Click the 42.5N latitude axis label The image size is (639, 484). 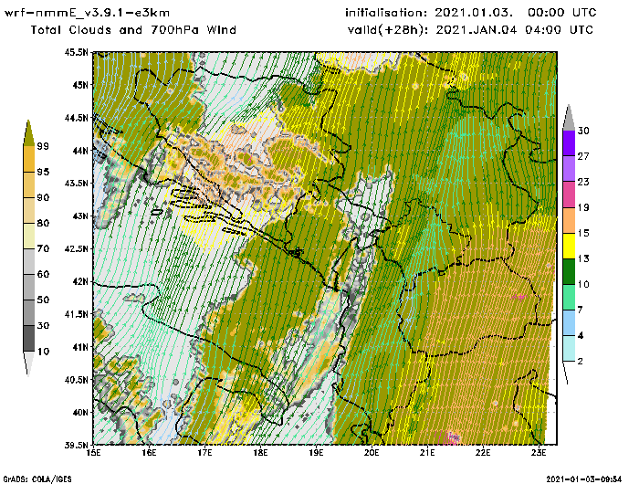pyautogui.click(x=76, y=248)
